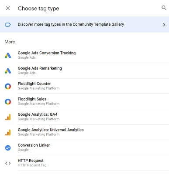Expand the Community Template Gallery chevron
Screen dimensions: 169x174
tap(164, 24)
